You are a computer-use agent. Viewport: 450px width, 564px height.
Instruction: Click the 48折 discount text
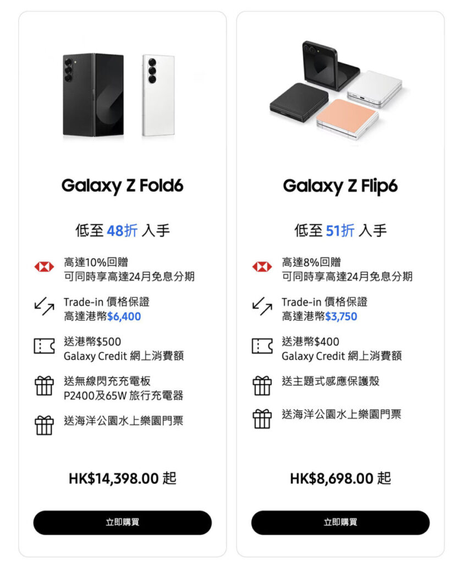coord(122,231)
